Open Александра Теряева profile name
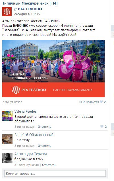 (30, 154)
